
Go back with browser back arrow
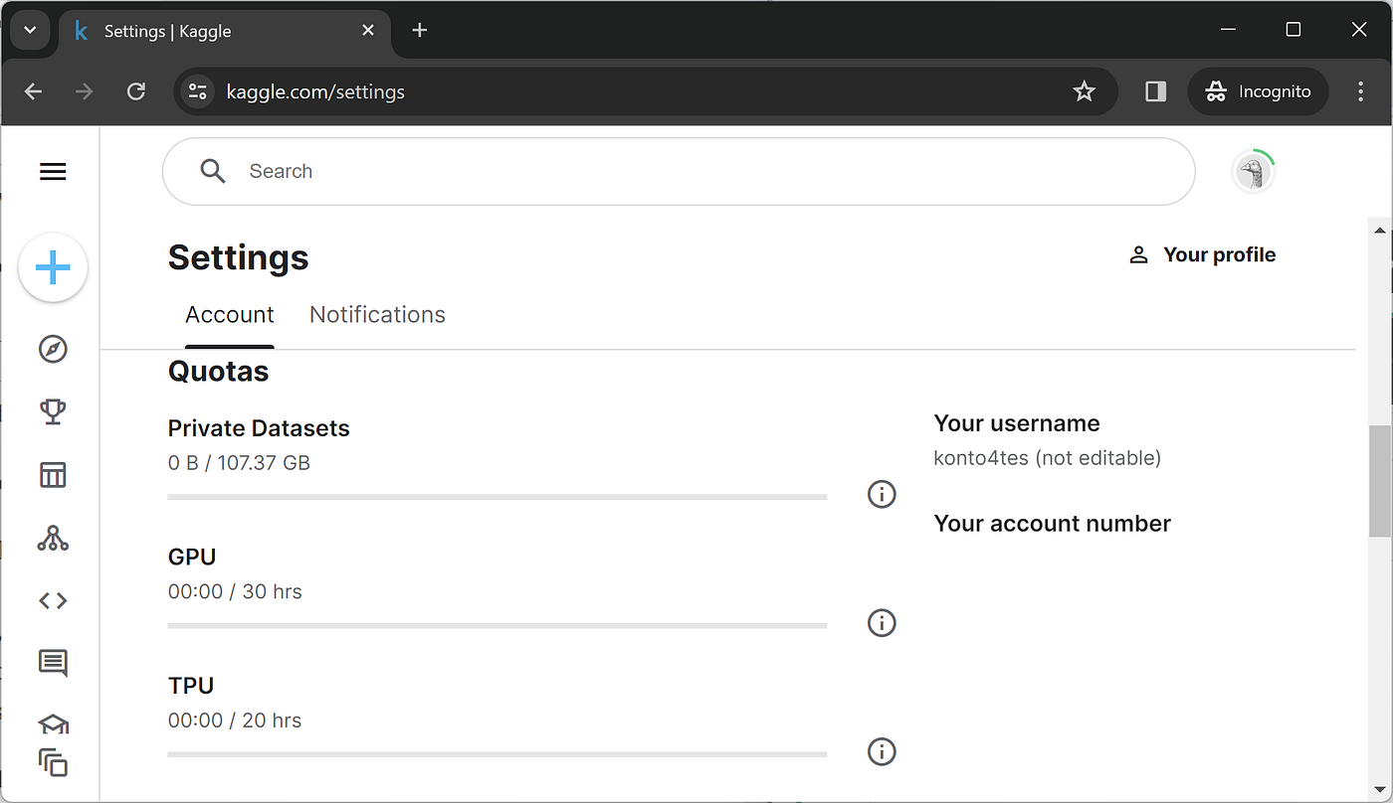(33, 91)
